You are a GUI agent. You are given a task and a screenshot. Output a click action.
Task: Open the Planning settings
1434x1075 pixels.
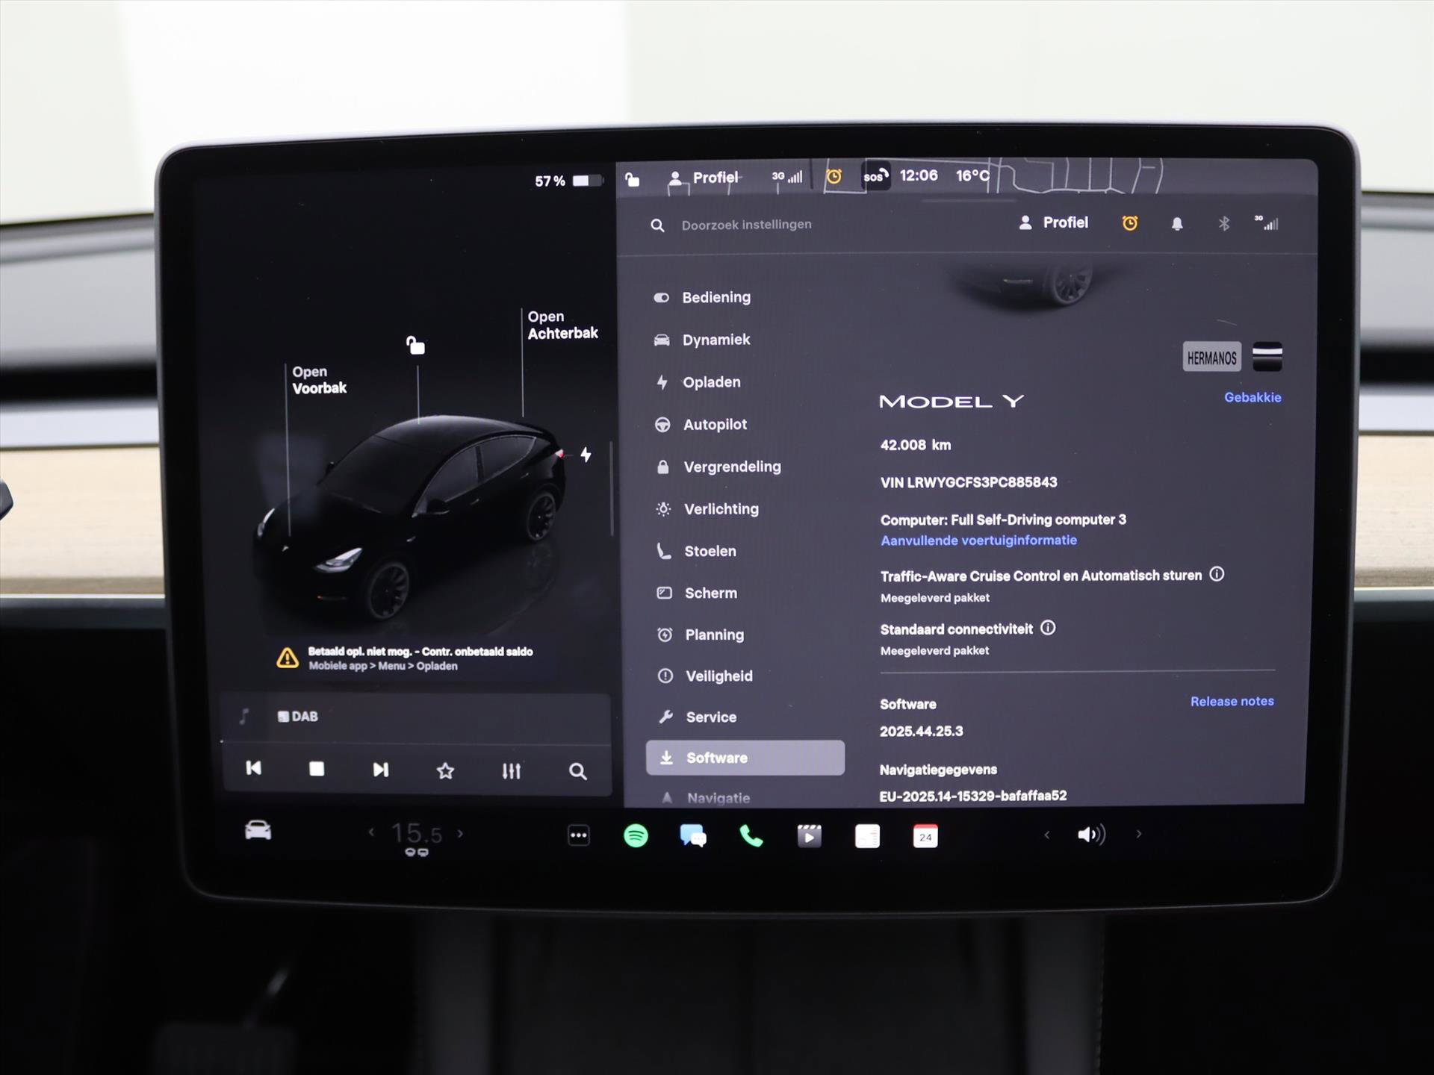(x=700, y=635)
